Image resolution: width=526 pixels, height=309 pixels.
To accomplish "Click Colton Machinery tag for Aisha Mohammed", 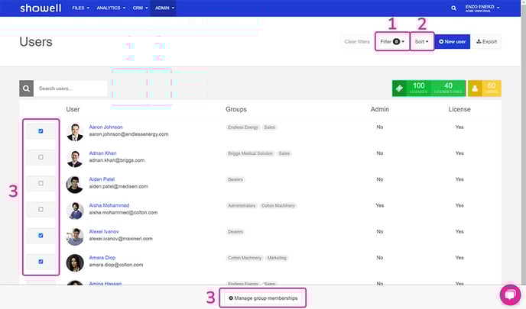I will click(x=278, y=205).
